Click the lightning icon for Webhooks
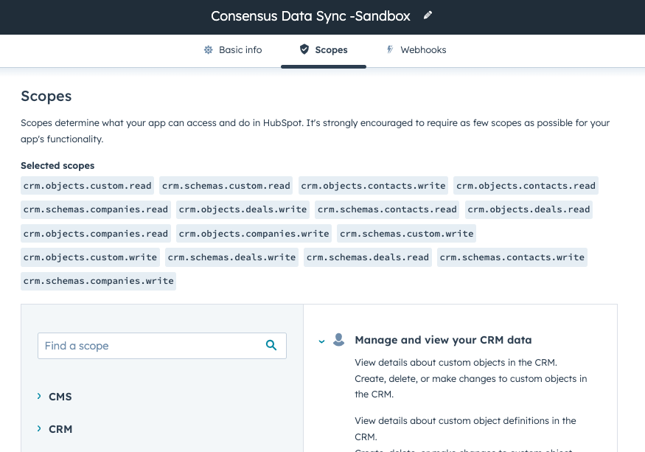The width and height of the screenshot is (645, 452). (390, 49)
